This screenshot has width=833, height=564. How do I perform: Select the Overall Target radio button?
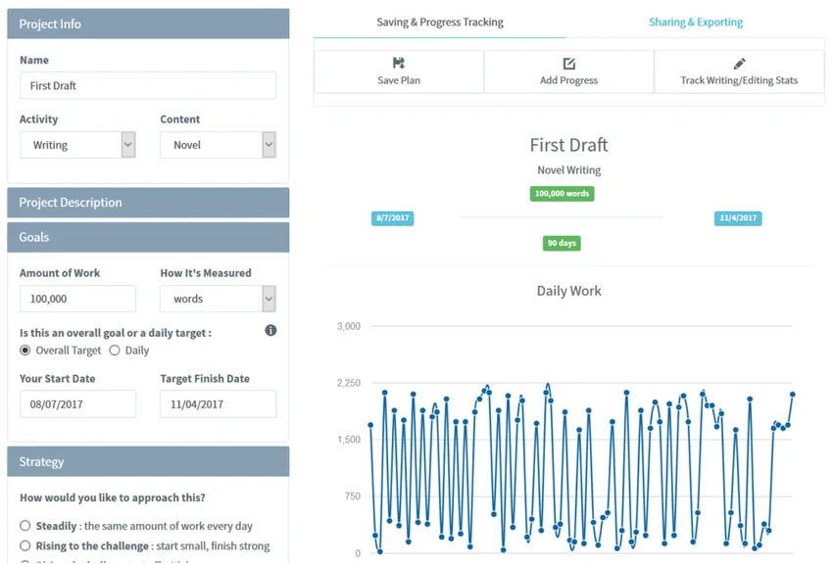click(x=25, y=351)
